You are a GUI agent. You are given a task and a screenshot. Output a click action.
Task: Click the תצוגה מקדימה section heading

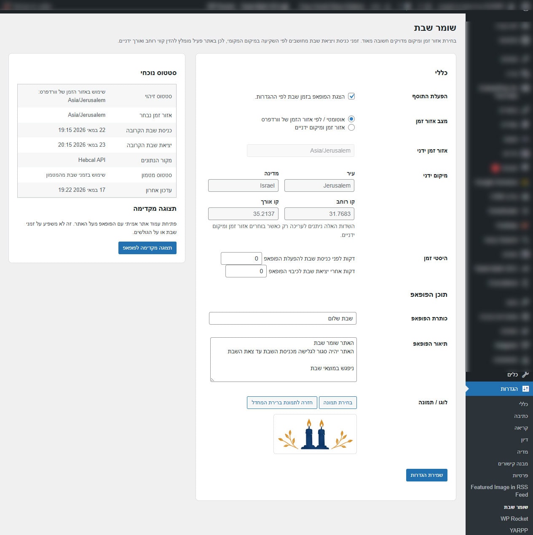155,209
